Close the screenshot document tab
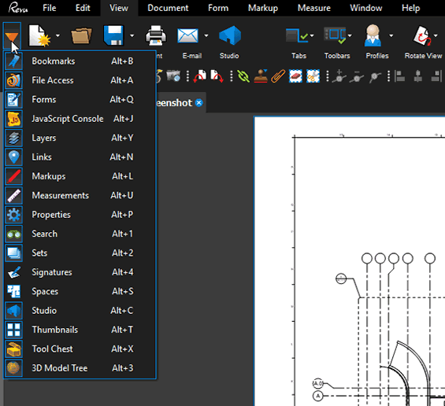The image size is (445, 406). tap(199, 102)
